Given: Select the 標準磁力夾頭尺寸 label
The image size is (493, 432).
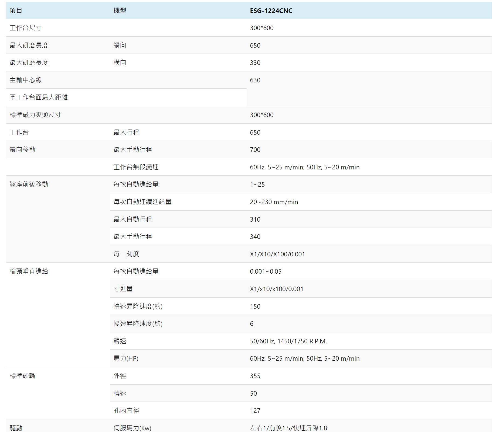Looking at the screenshot, I should [35, 115].
